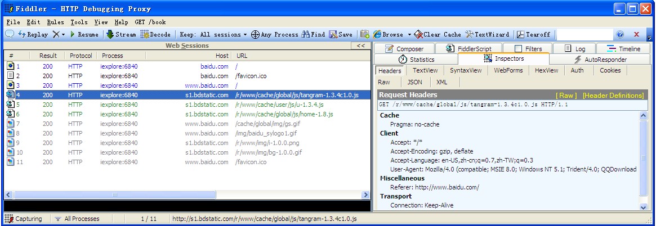This screenshot has height=226, width=656.
Task: Select session 9 i-1.0.0.png image icon
Action: click(x=11, y=143)
